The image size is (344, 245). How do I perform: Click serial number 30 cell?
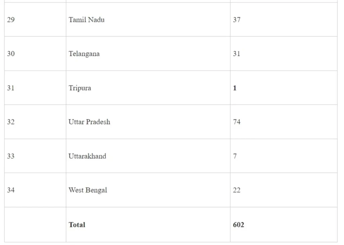(x=11, y=54)
